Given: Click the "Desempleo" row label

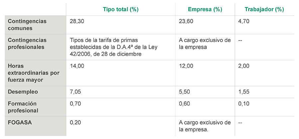Looking at the screenshot, I should pos(23,92).
